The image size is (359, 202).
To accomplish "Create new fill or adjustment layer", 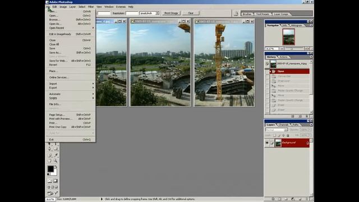I will pos(293,199).
